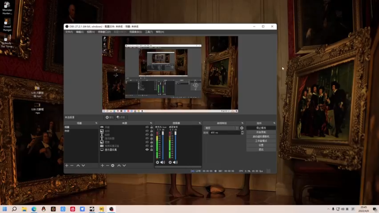Mute the 桌面音频 channel

175,162
